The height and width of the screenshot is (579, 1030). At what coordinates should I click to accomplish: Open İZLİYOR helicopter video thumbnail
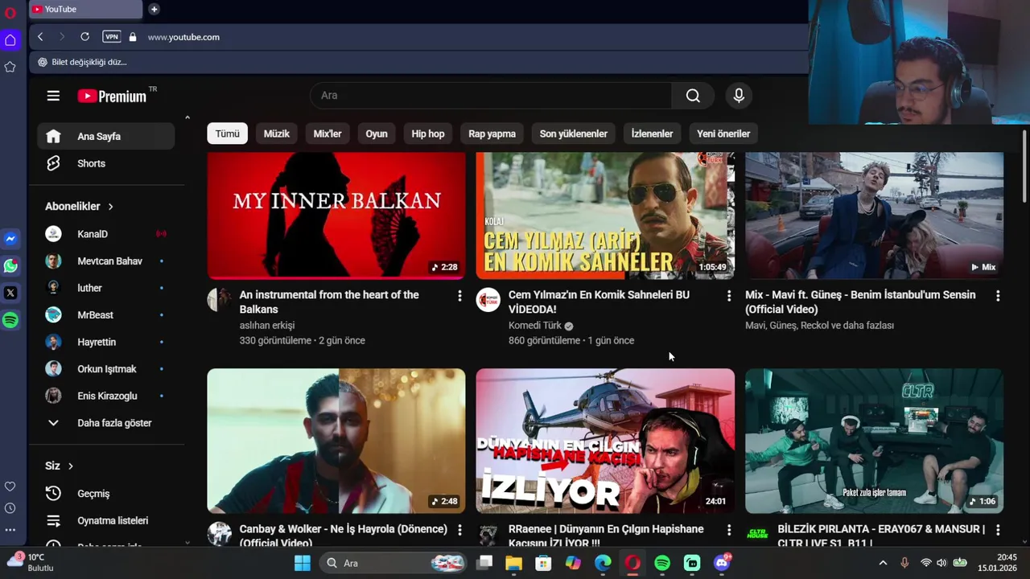pos(605,441)
